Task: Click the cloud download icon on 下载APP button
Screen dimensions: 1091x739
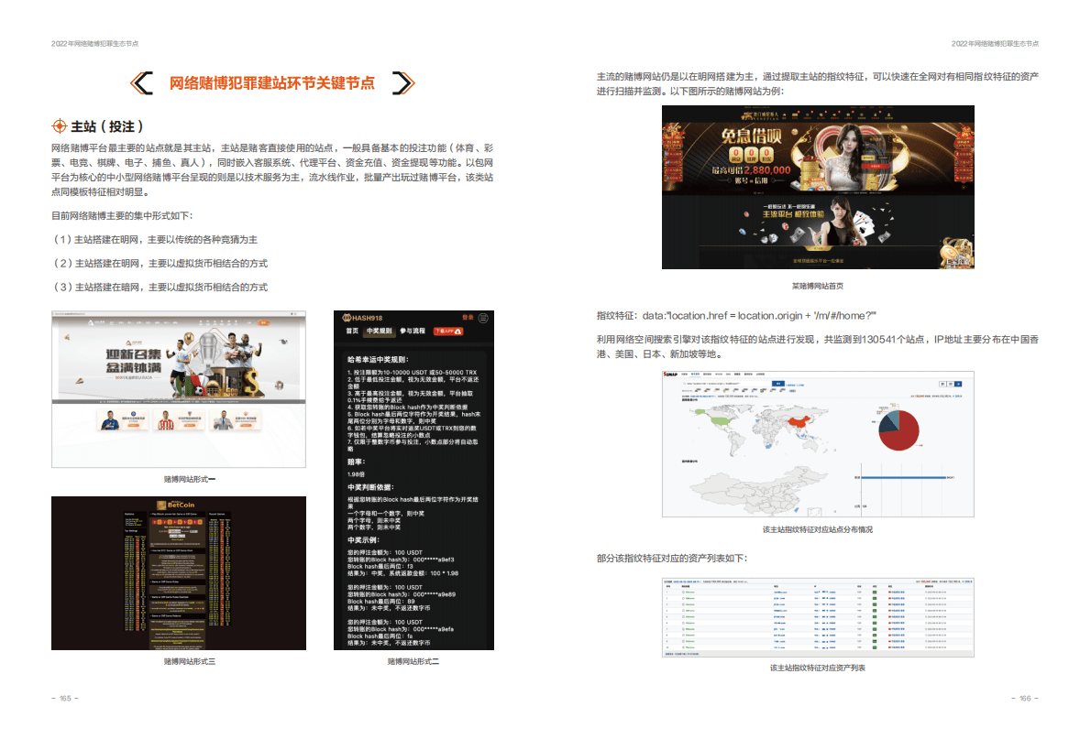Action: tap(458, 331)
